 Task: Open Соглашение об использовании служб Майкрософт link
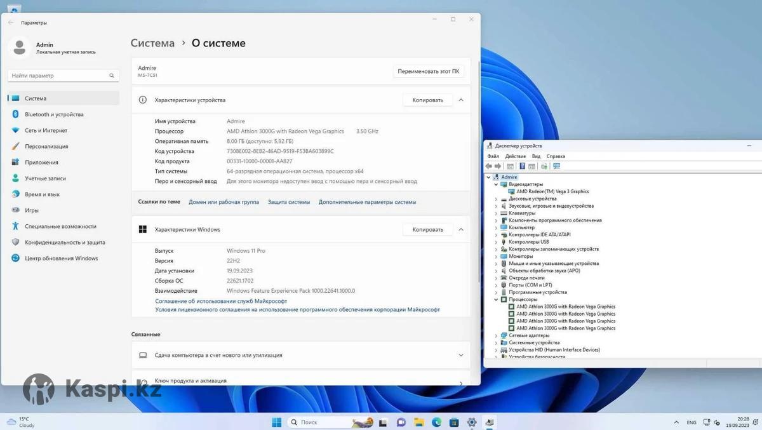(x=221, y=301)
